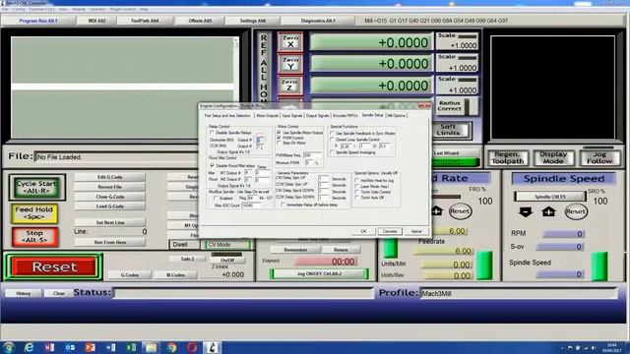Click the Zero Z axis button

click(290, 86)
